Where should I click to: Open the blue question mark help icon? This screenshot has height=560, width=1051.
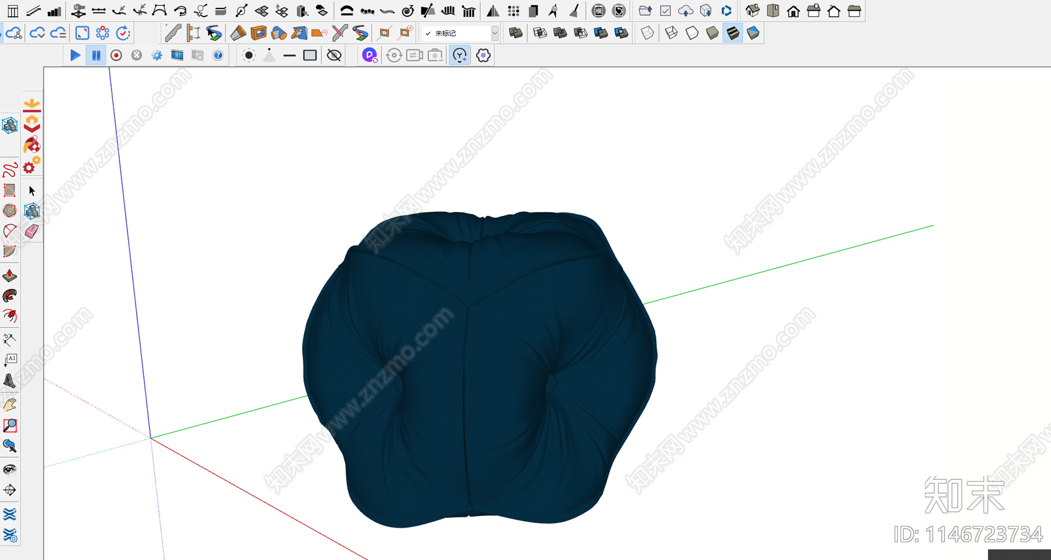[218, 56]
